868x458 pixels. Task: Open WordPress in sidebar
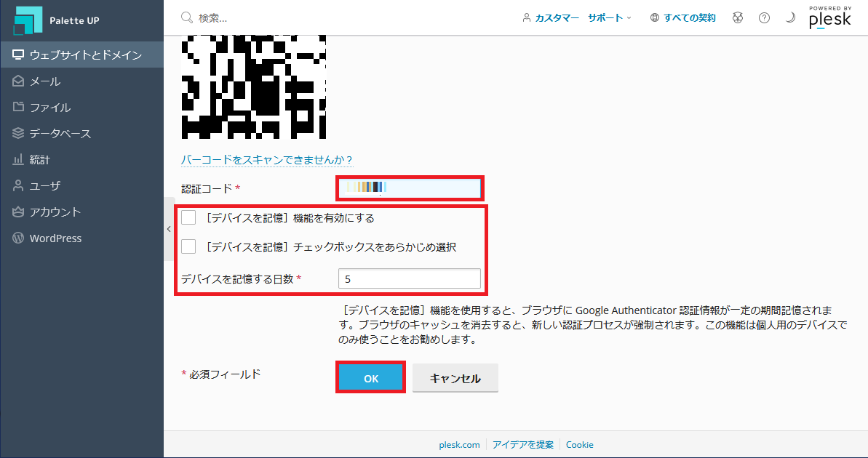coord(82,238)
